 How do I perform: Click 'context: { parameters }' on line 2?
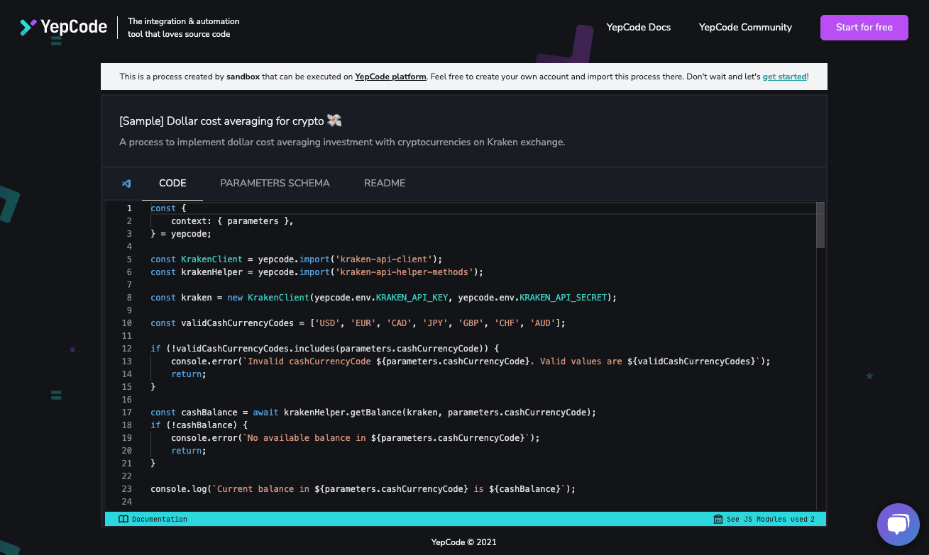click(232, 220)
